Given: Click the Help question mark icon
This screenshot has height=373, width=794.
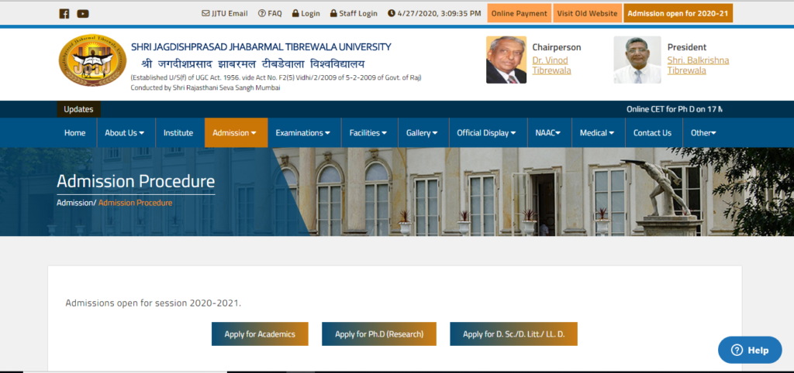Looking at the screenshot, I should click(737, 350).
